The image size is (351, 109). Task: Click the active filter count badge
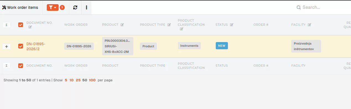(62, 7)
